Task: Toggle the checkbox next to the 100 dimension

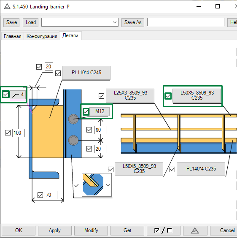Action: tap(8, 133)
